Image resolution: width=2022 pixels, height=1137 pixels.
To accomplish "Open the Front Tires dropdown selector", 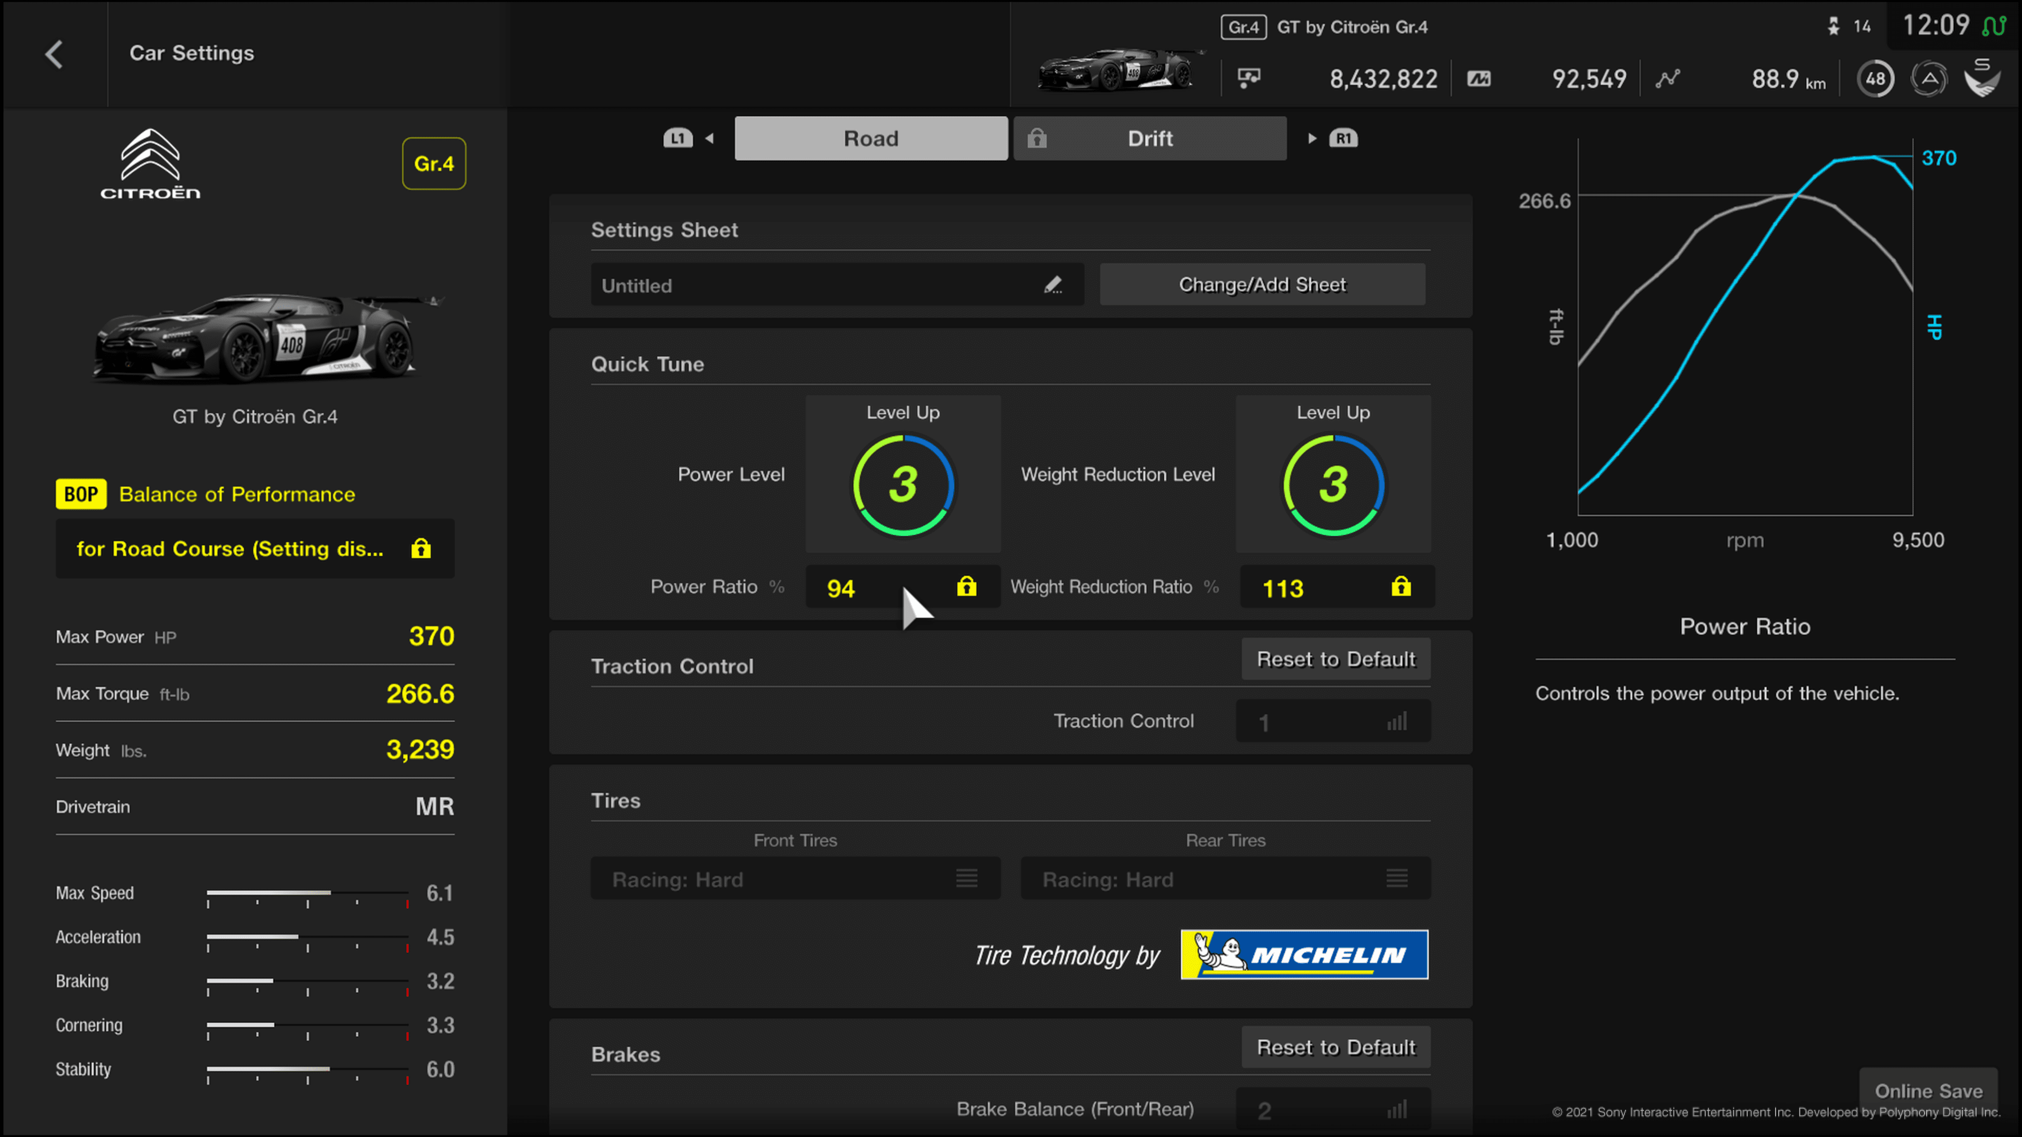I will coord(795,879).
